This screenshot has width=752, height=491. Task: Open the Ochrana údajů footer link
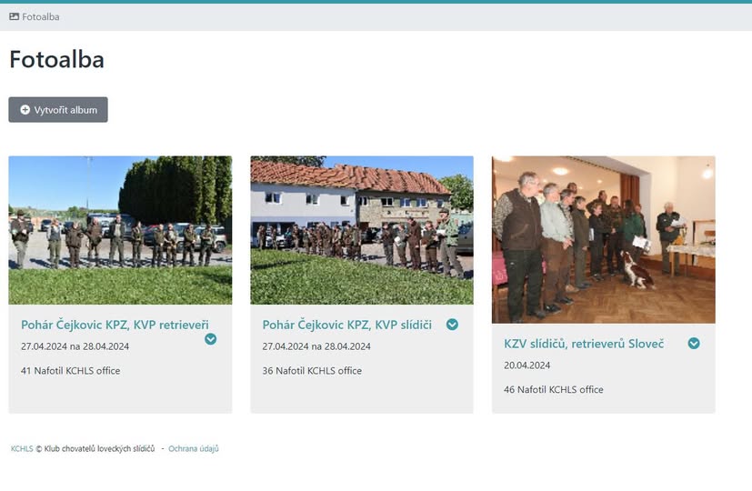(194, 449)
